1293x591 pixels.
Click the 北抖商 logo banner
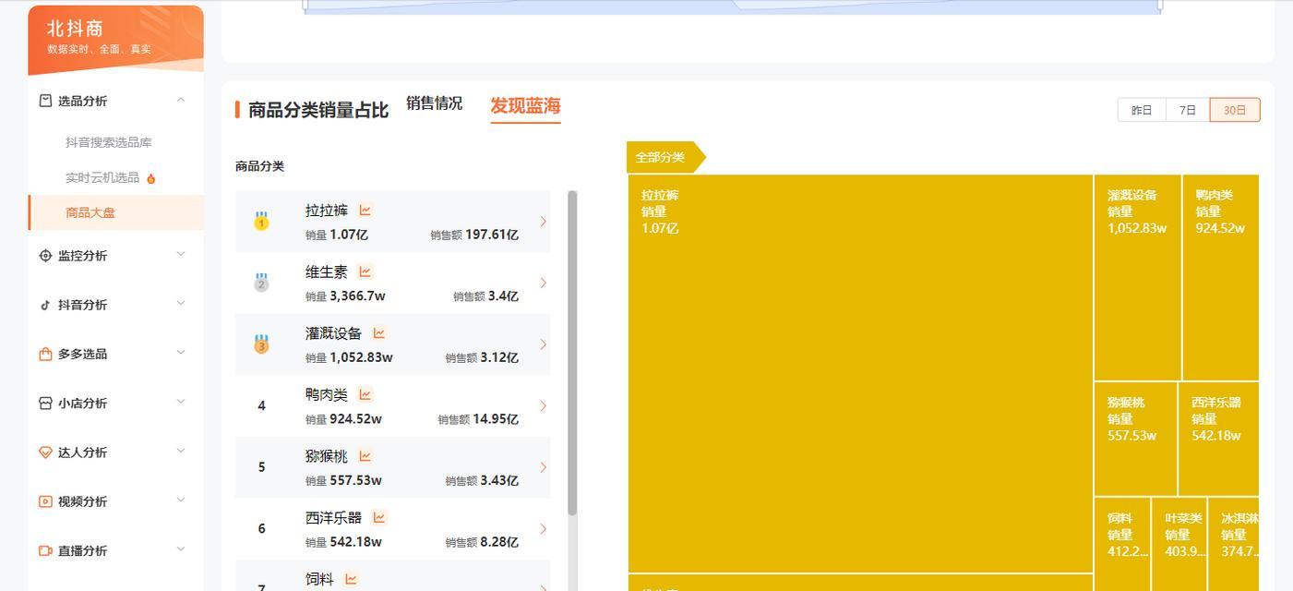(x=115, y=40)
